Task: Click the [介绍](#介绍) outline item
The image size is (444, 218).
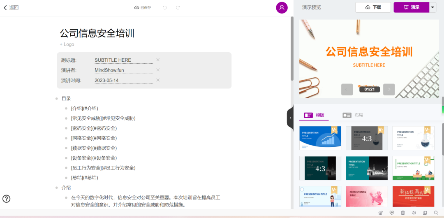Action: 85,108
